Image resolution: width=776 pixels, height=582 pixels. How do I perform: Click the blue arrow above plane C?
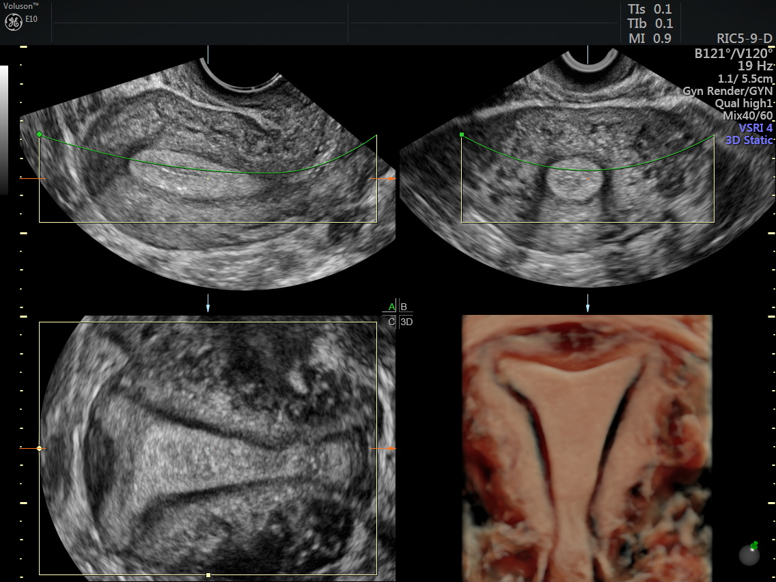pos(208,307)
